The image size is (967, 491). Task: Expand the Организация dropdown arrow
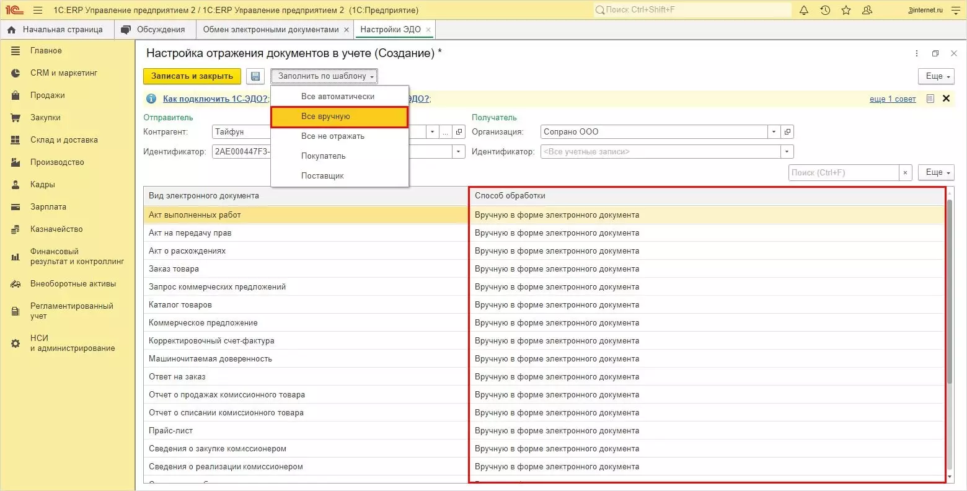(x=774, y=132)
